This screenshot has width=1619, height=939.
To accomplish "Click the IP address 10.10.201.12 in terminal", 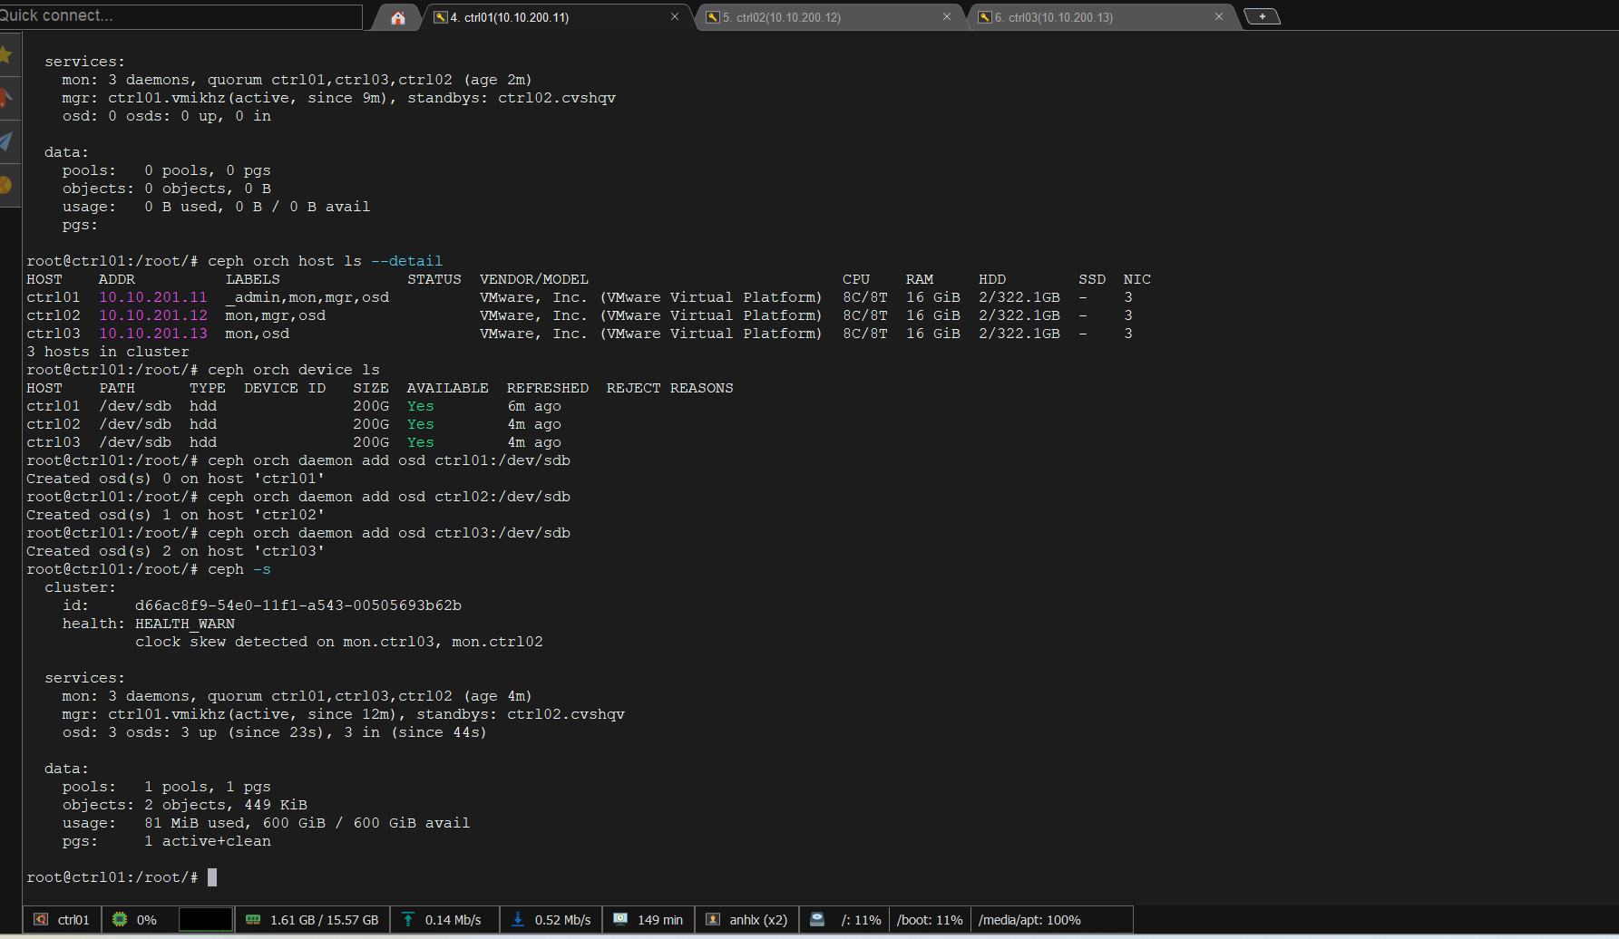I will pyautogui.click(x=153, y=315).
